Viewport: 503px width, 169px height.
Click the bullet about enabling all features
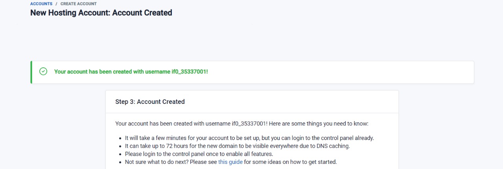point(199,154)
